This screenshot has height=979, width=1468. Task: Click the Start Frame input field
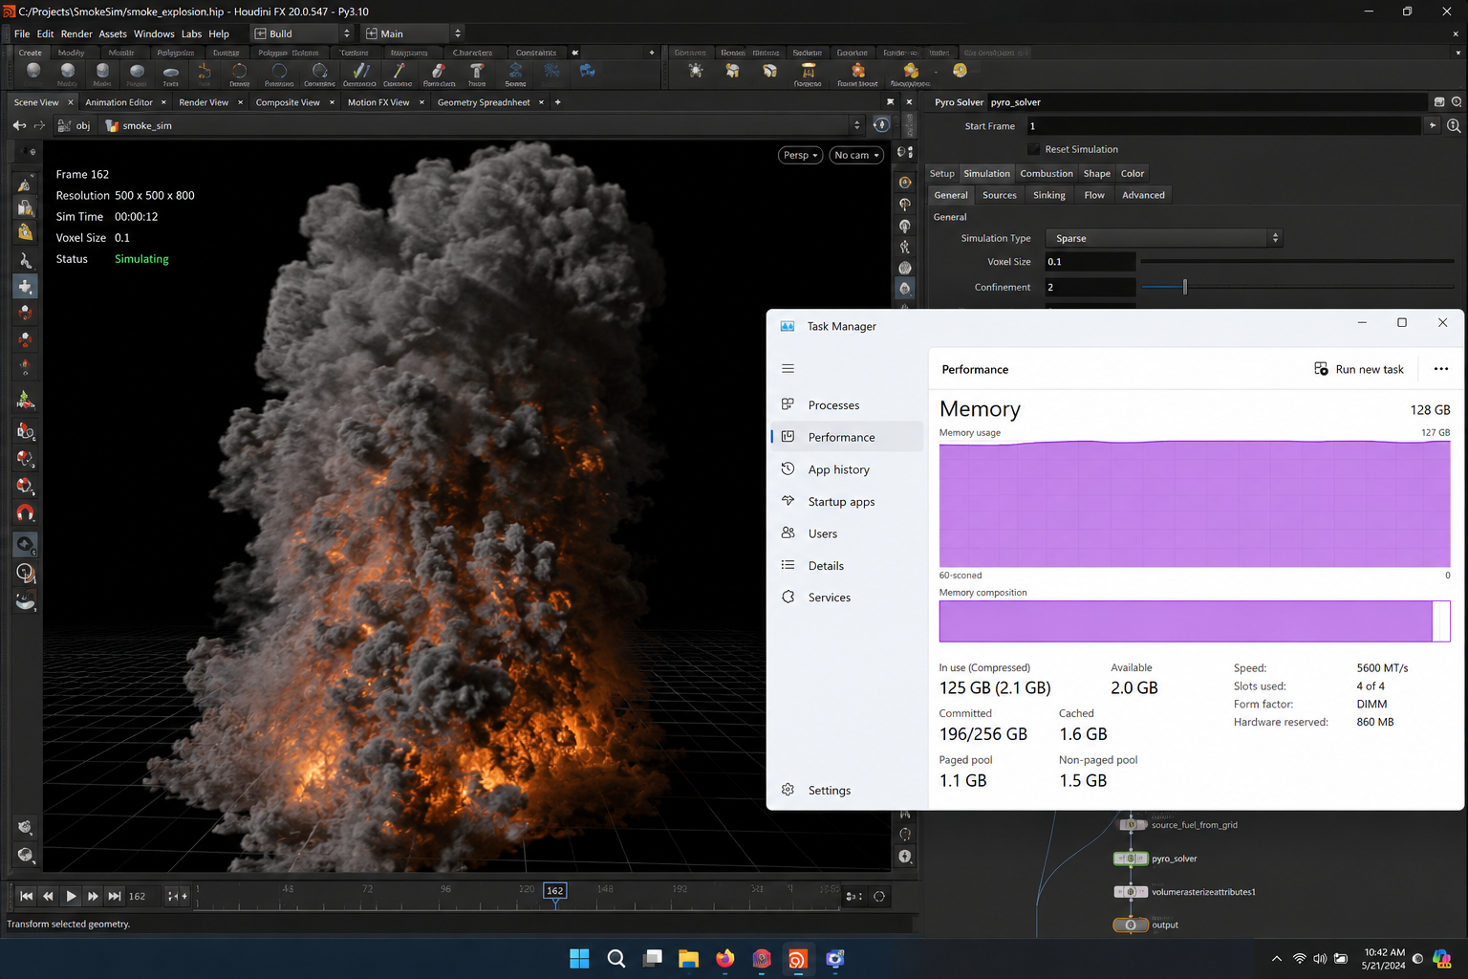(1223, 125)
